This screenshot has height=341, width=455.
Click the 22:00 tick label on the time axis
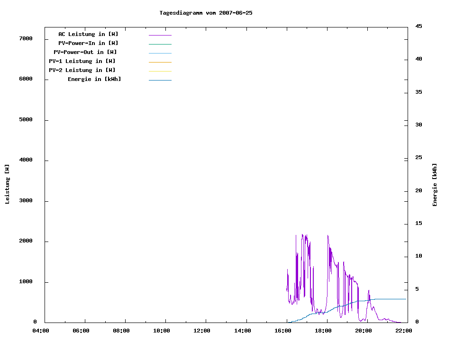pos(403,331)
